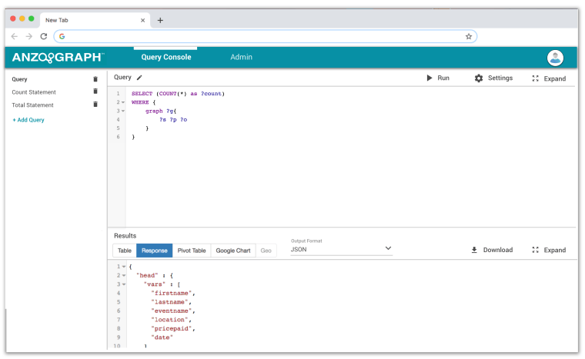585x359 pixels.
Task: Reload the page in the browser
Action: (x=44, y=36)
